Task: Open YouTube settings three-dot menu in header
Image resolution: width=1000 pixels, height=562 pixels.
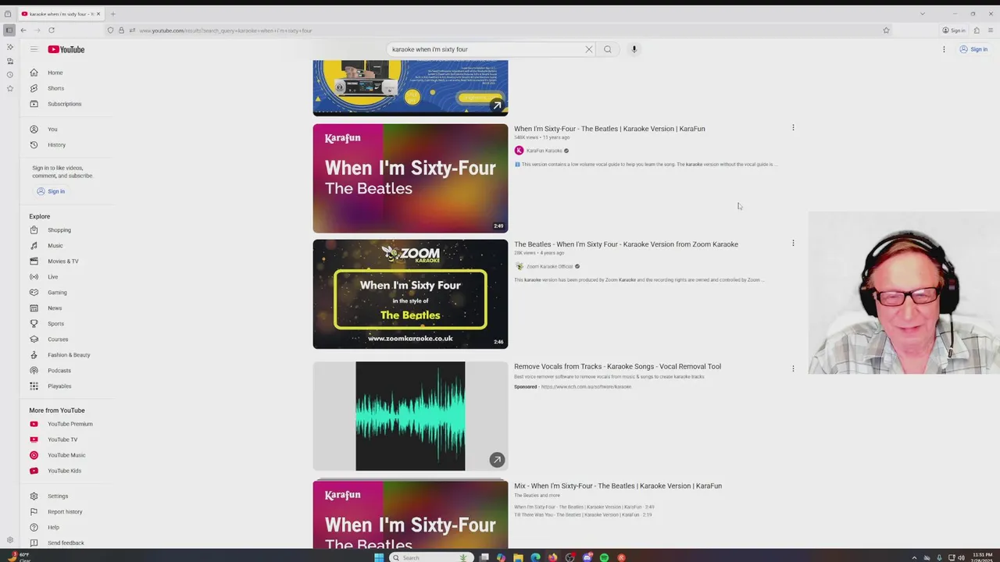Action: point(944,49)
